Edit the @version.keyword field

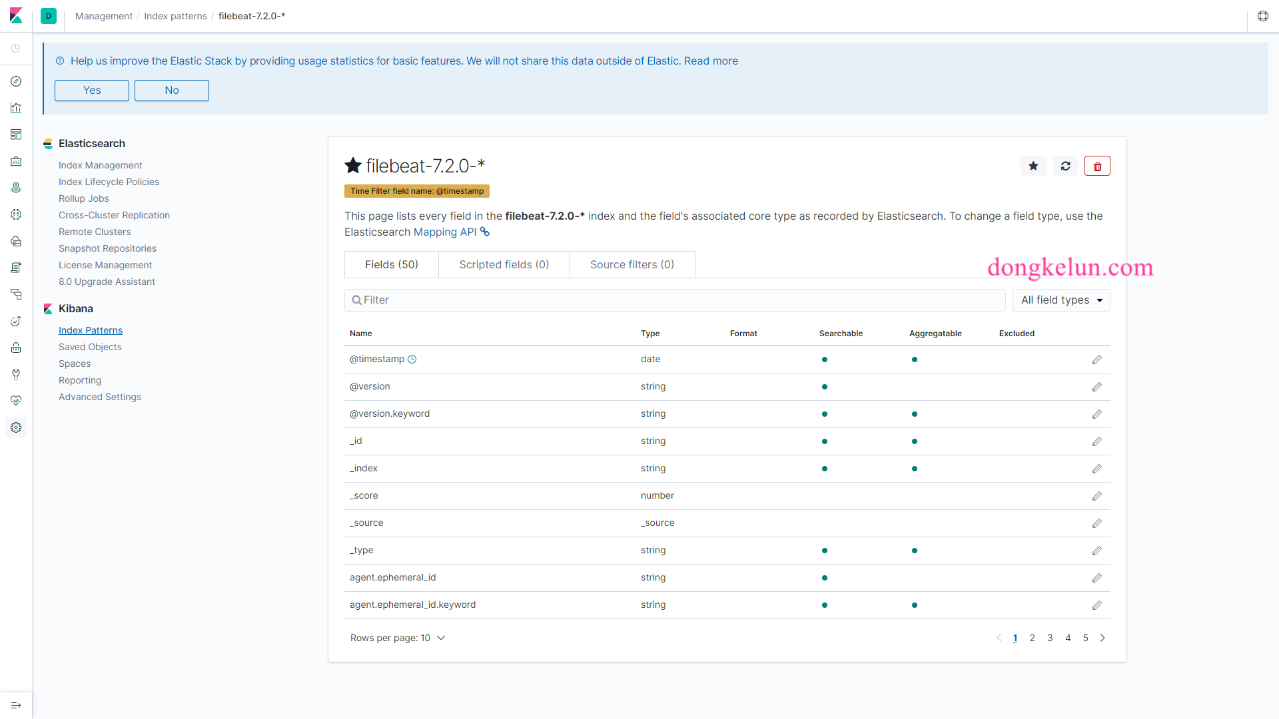tap(1097, 414)
